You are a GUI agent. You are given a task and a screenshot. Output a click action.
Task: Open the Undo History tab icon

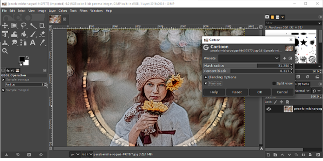[x=12, y=70]
